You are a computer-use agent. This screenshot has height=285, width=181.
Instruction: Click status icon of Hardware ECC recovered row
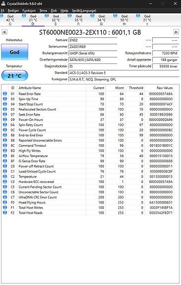click(x=5, y=182)
